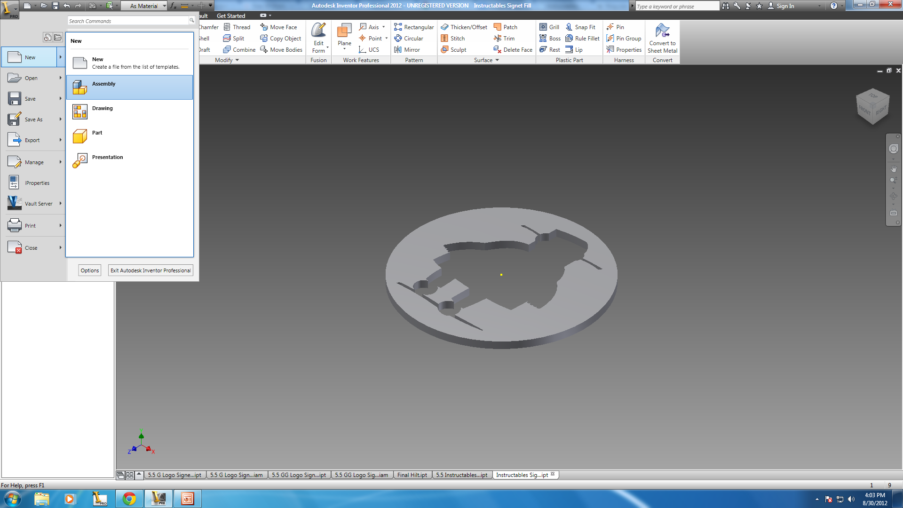This screenshot has height=508, width=903.
Task: Open the Save As submenu arrow
Action: (x=61, y=119)
